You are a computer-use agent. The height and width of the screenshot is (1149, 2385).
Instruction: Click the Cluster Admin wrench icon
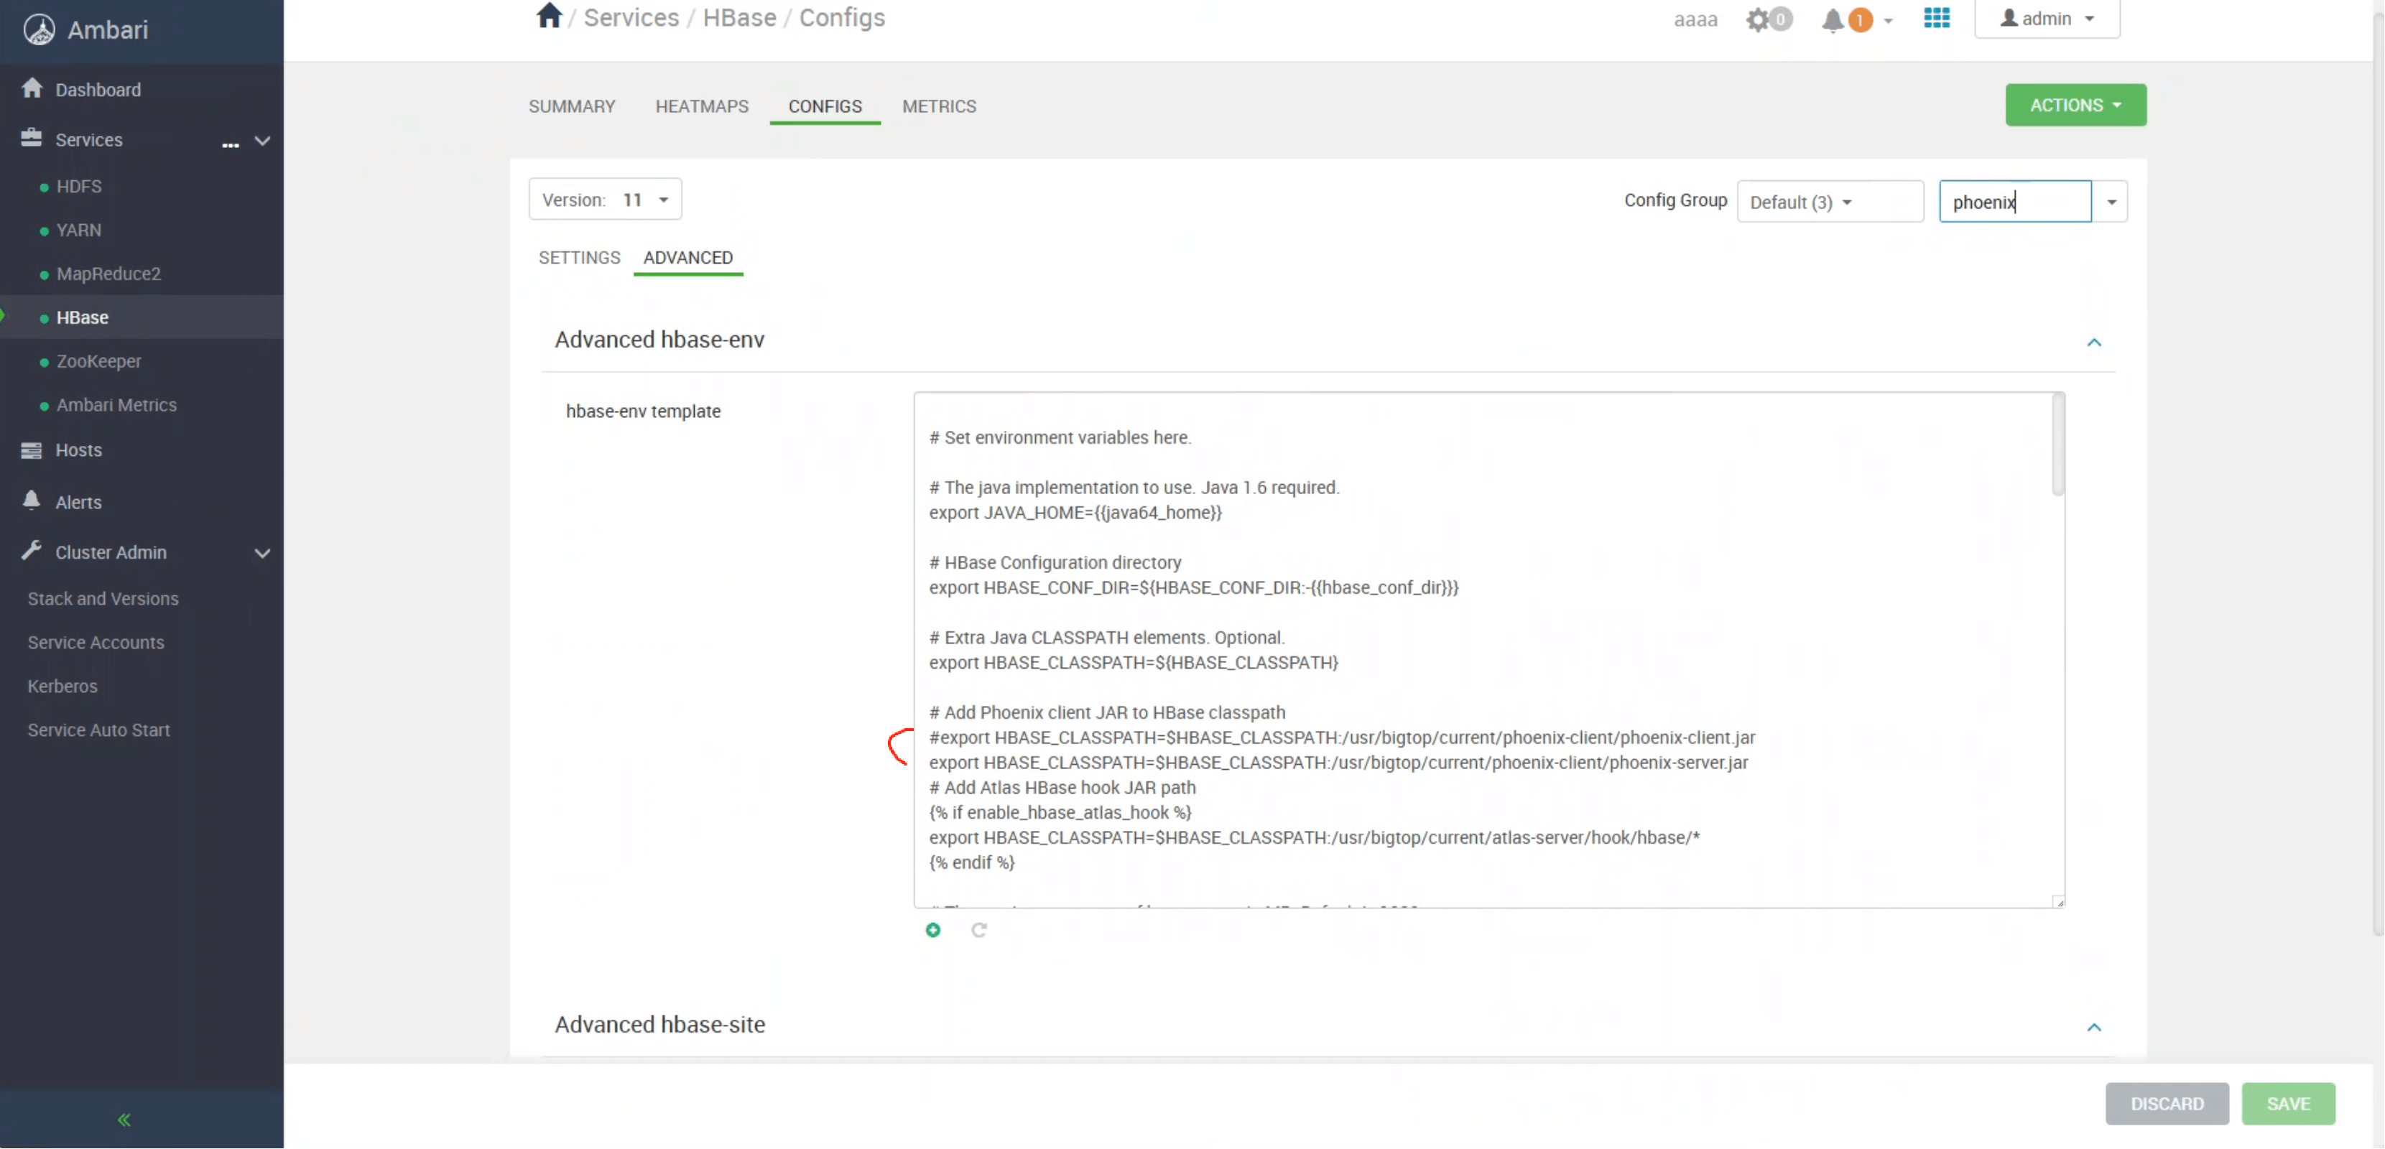click(x=32, y=551)
